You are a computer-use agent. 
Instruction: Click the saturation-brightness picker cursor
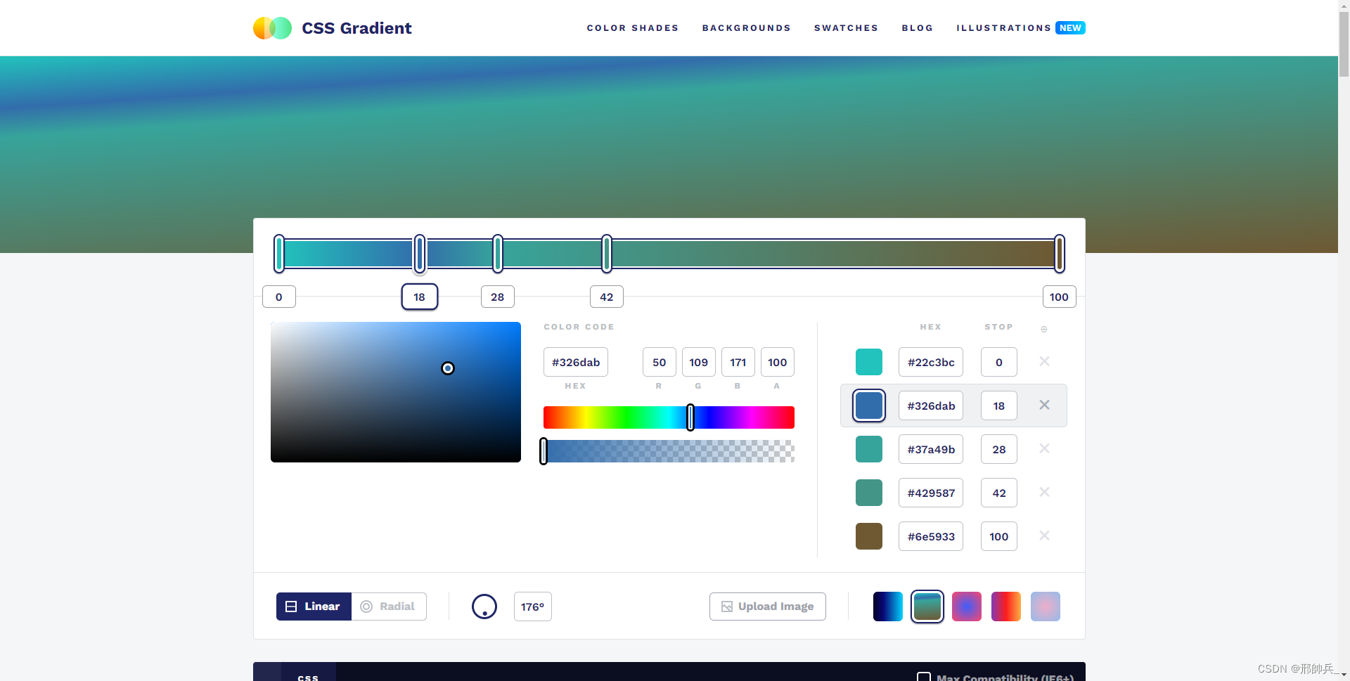click(448, 368)
